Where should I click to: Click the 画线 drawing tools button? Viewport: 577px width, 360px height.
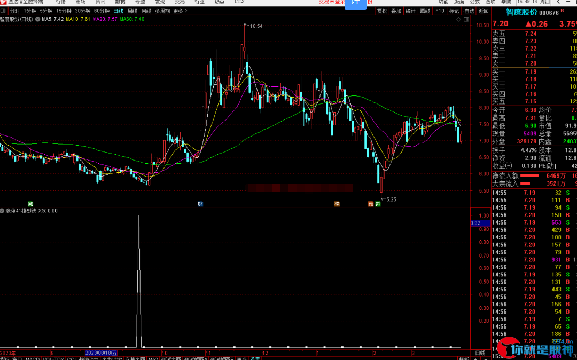[425, 11]
